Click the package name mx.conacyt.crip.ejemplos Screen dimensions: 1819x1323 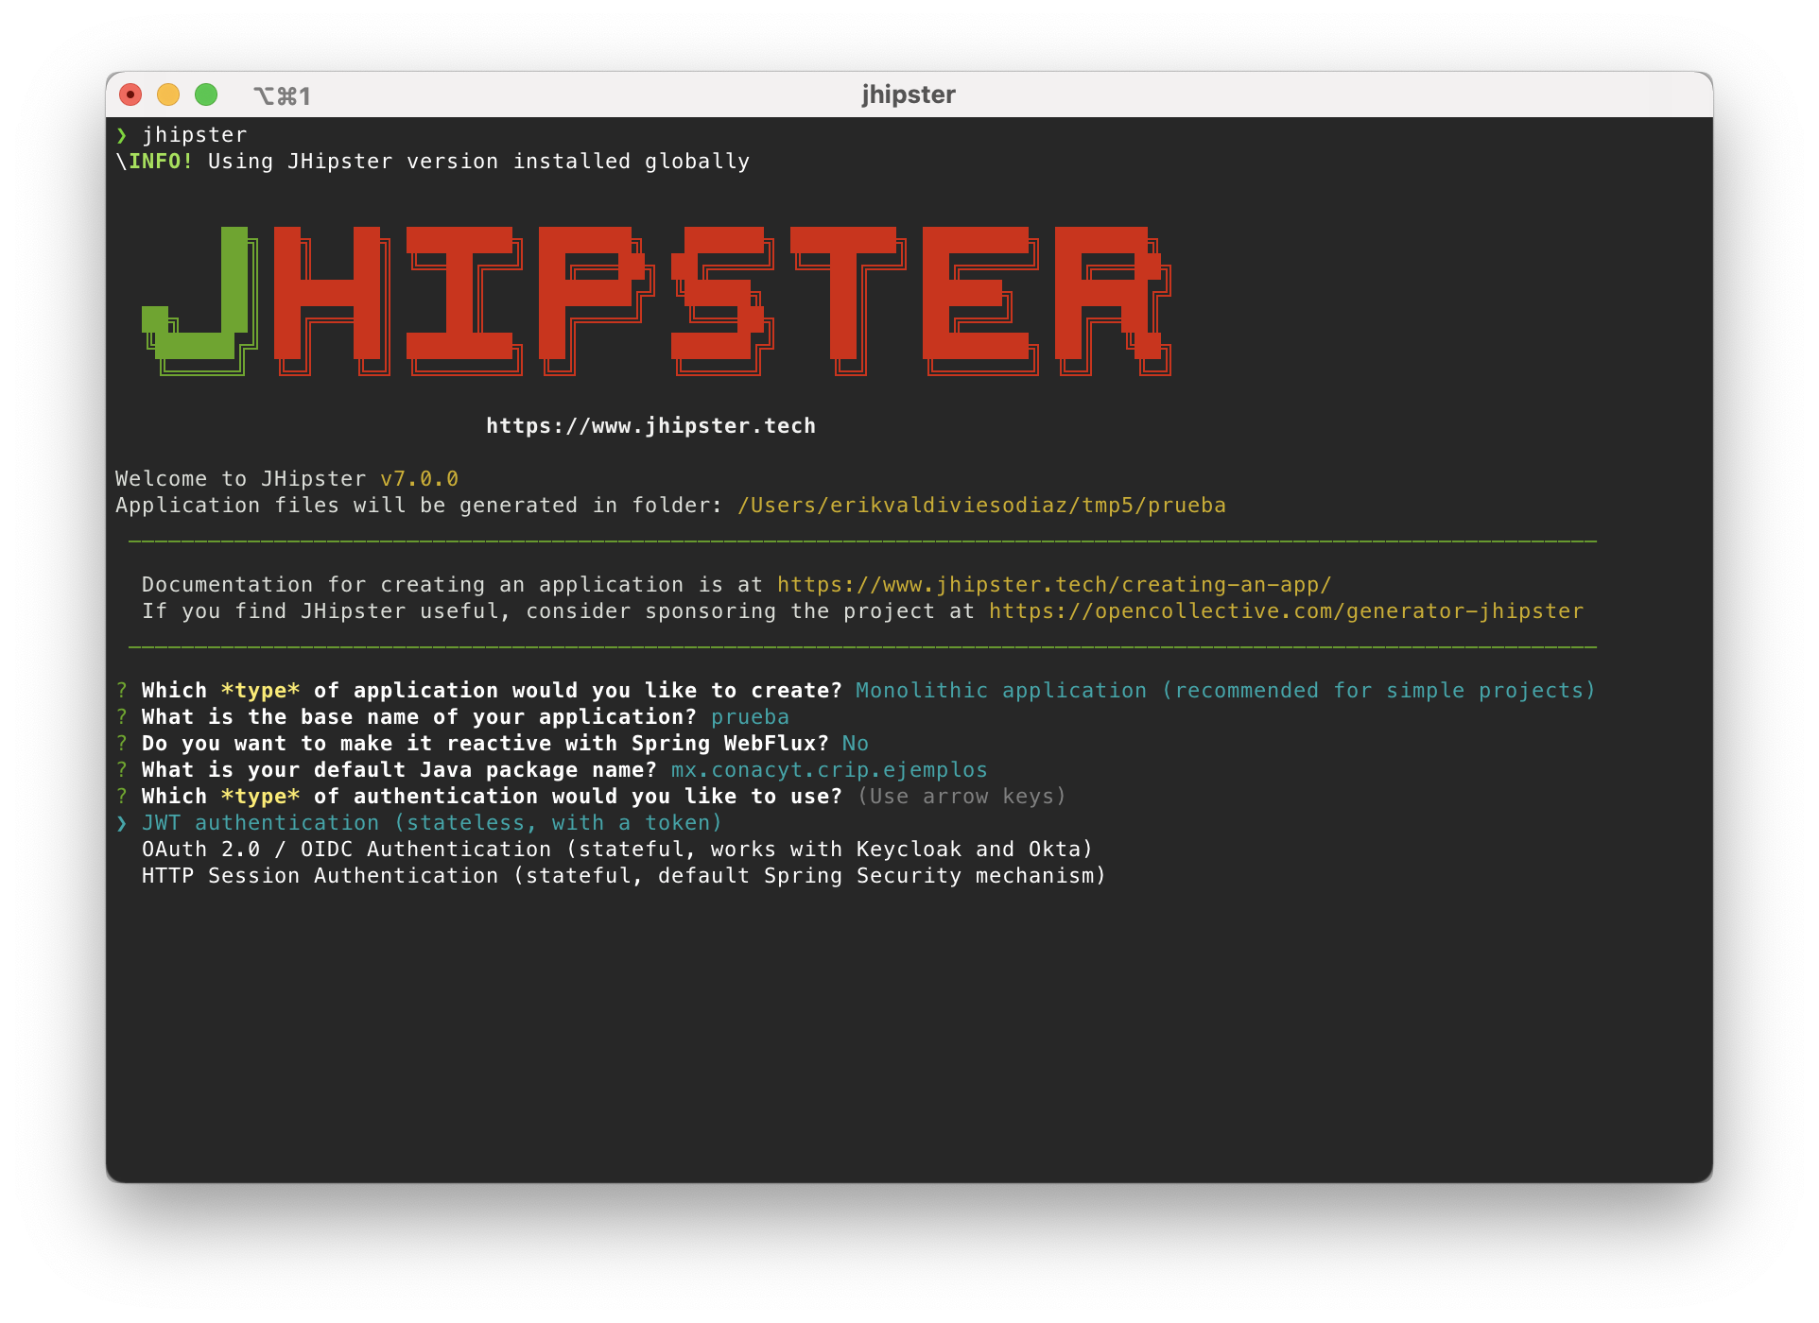click(829, 770)
